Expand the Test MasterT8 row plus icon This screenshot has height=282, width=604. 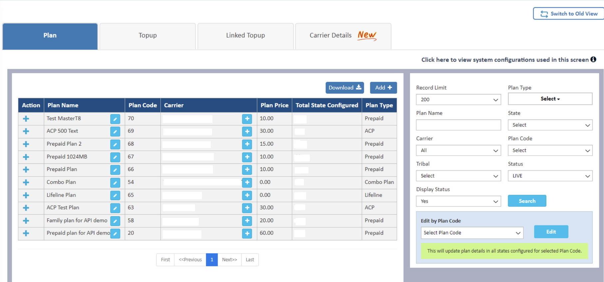26,119
